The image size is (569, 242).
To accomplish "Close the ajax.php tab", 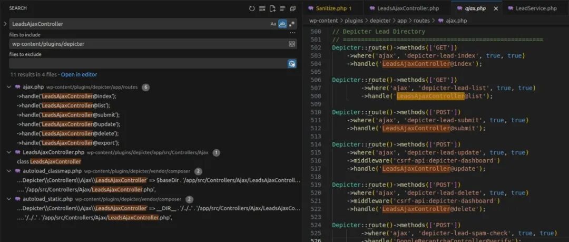I will 496,8.
